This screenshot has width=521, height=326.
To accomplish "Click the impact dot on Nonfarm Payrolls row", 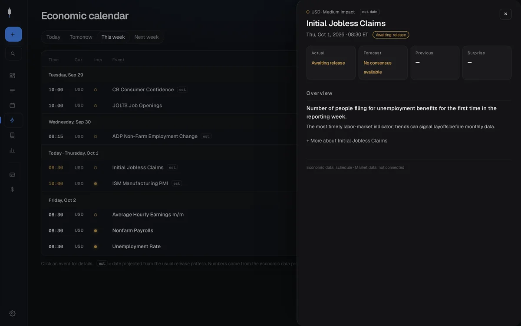I will click(x=96, y=231).
